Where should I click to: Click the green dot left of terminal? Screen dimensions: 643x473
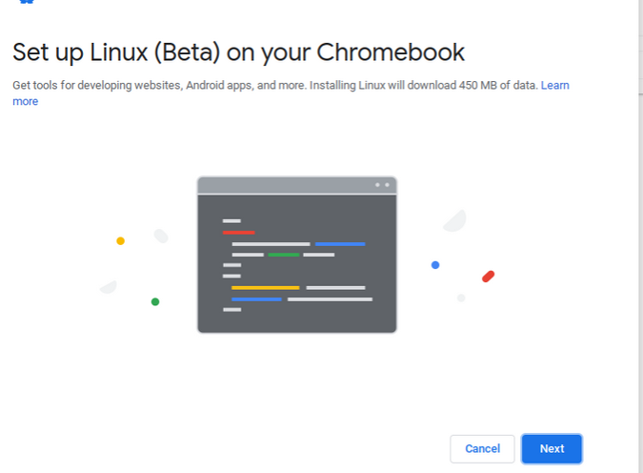tap(155, 302)
